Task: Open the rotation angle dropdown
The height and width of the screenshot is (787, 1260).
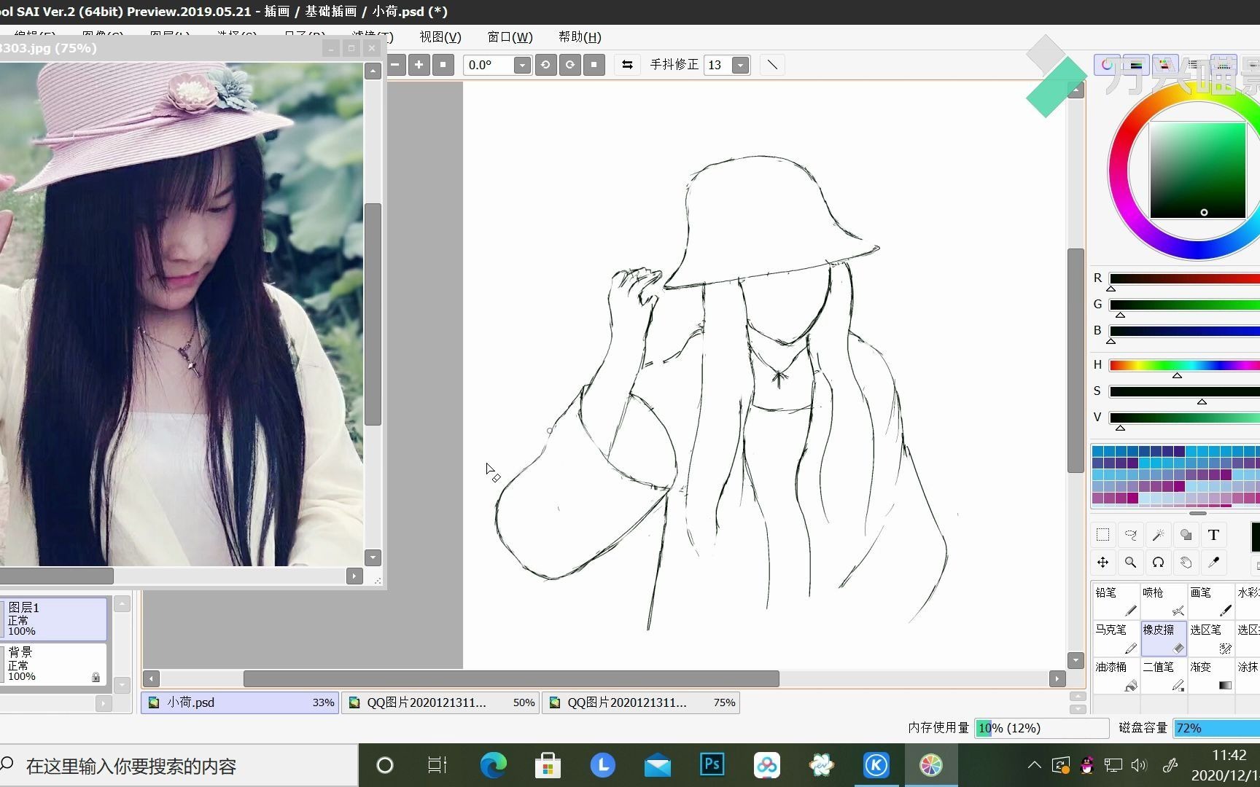Action: tap(522, 65)
